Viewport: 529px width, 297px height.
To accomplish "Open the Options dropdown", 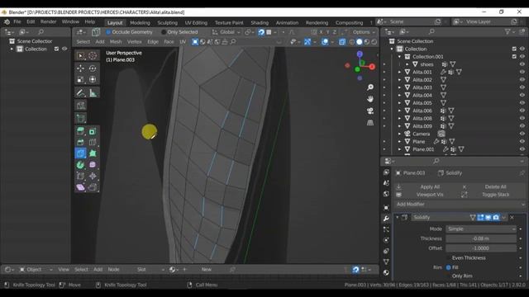I will pos(364,32).
